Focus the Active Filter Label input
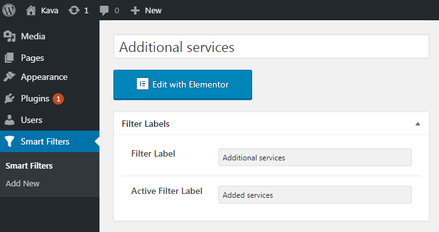The height and width of the screenshot is (232, 439). pyautogui.click(x=315, y=195)
